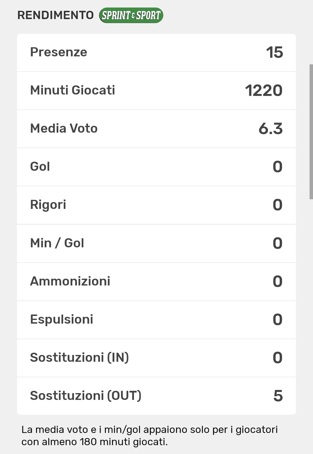The width and height of the screenshot is (313, 454).
Task: Click the 6.3 average rating value
Action: (270, 129)
